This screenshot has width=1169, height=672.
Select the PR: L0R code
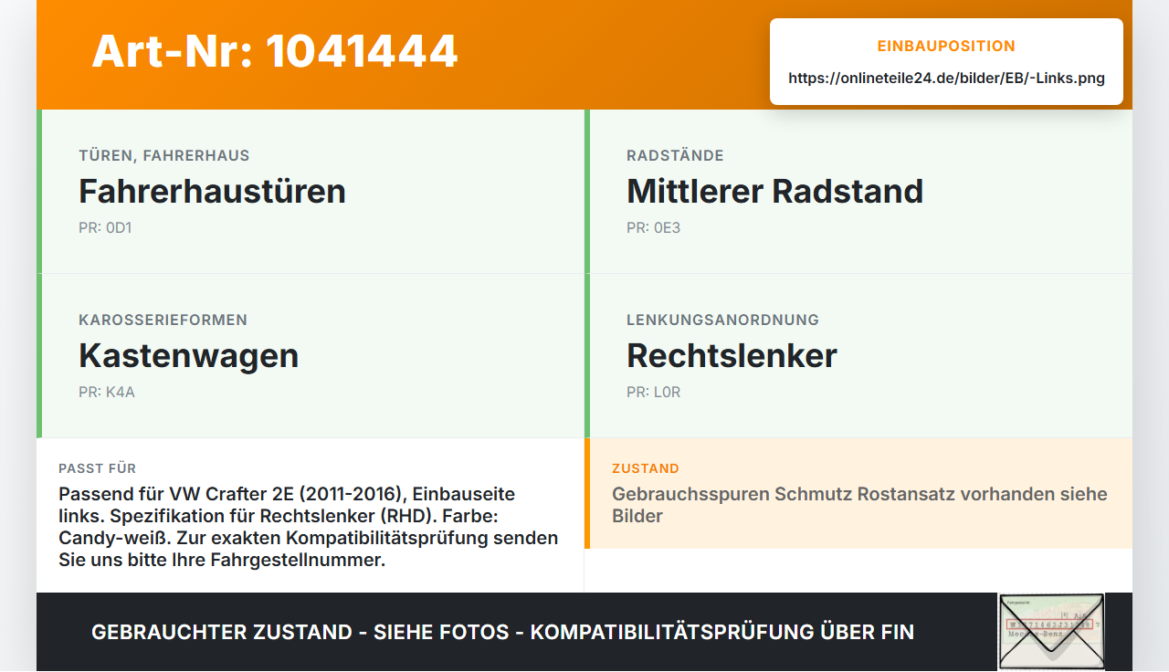(x=653, y=392)
